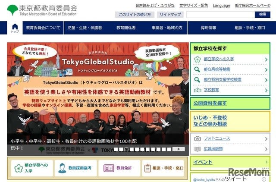
Task: Open 公開資料を探す link
Action: (210, 104)
